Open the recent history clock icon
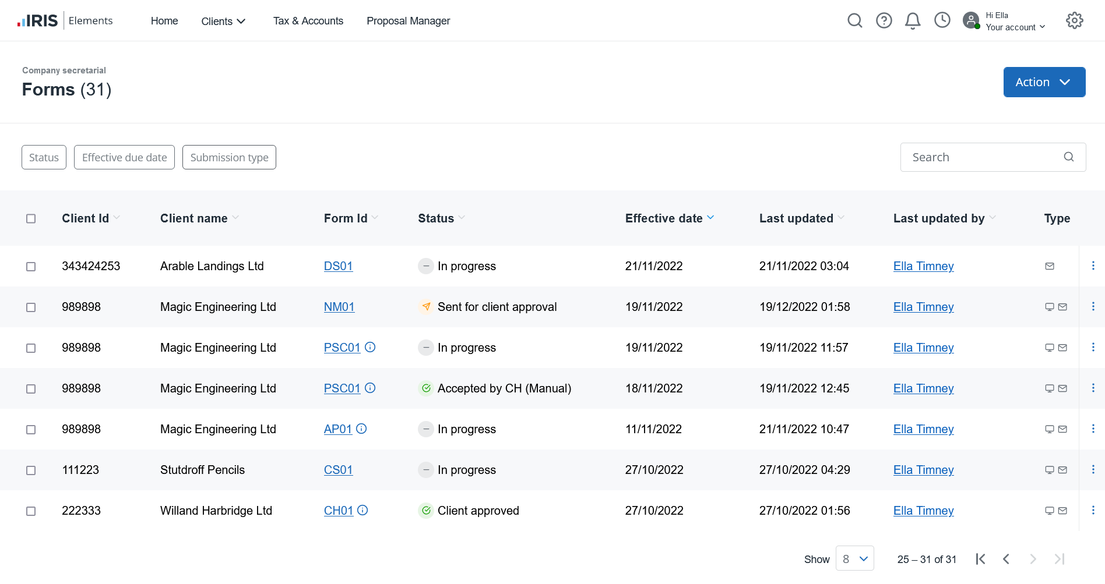 click(x=942, y=20)
